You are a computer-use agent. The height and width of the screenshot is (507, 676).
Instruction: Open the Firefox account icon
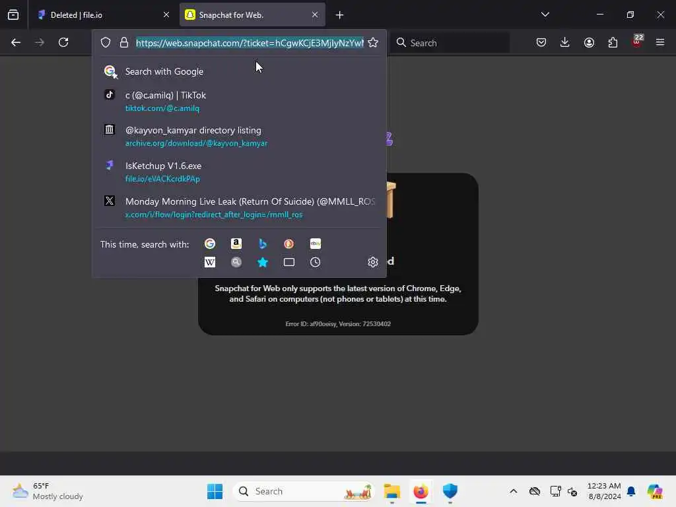click(x=589, y=42)
